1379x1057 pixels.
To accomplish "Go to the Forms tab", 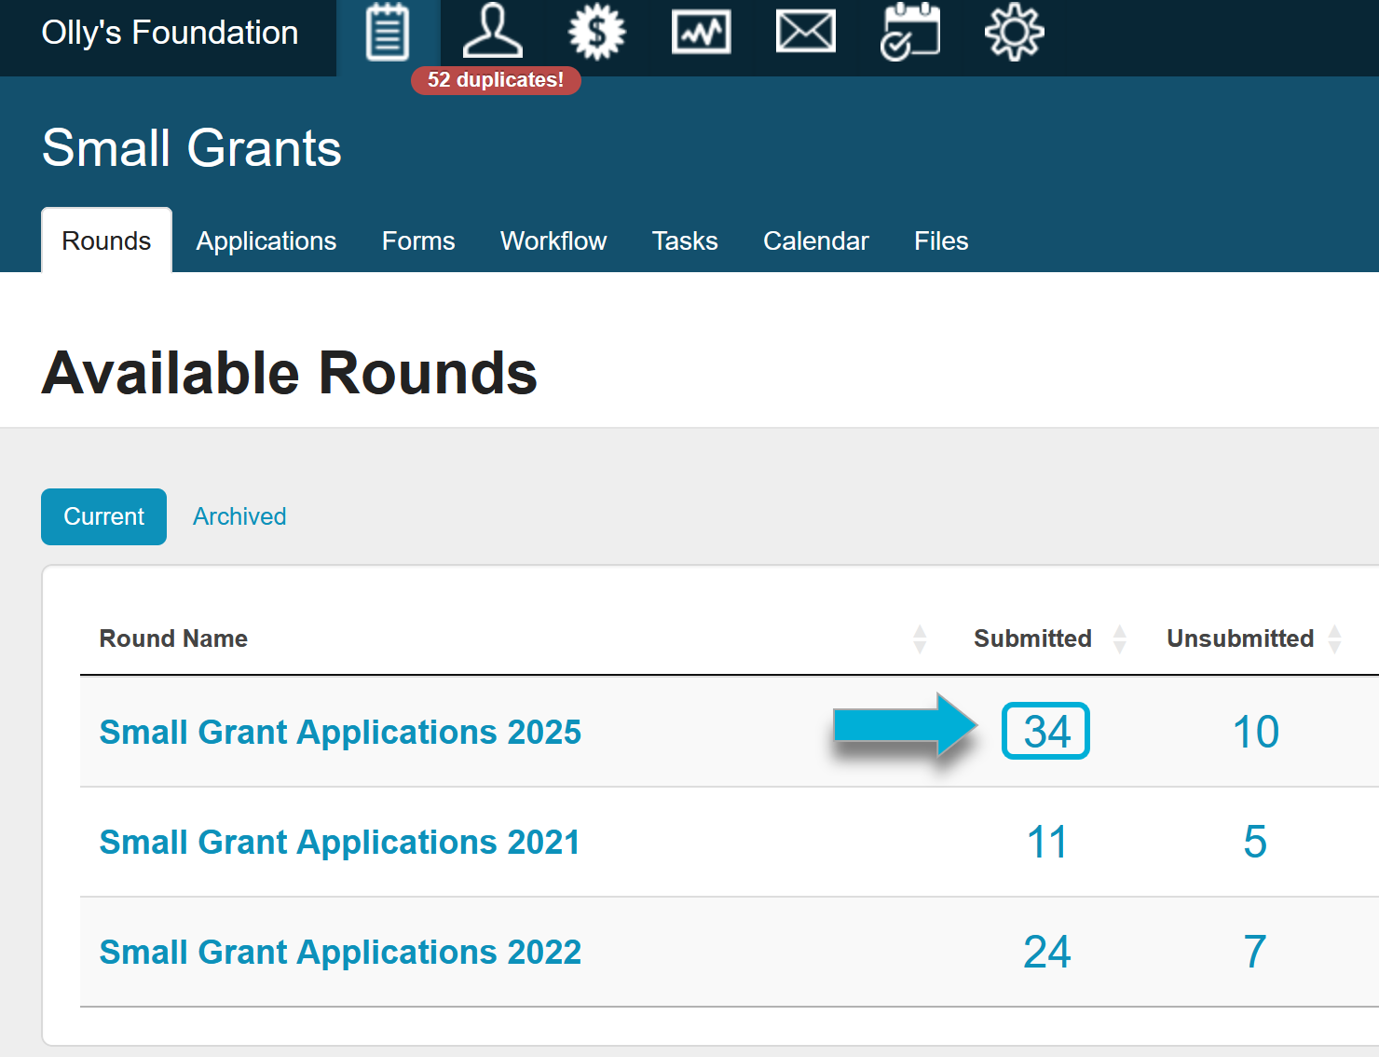I will pyautogui.click(x=418, y=241).
